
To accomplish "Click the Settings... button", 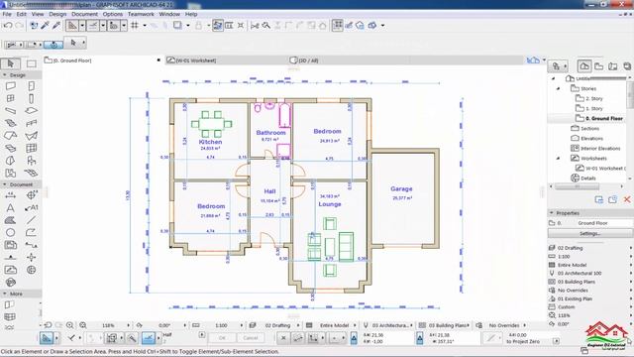I will 590,234.
